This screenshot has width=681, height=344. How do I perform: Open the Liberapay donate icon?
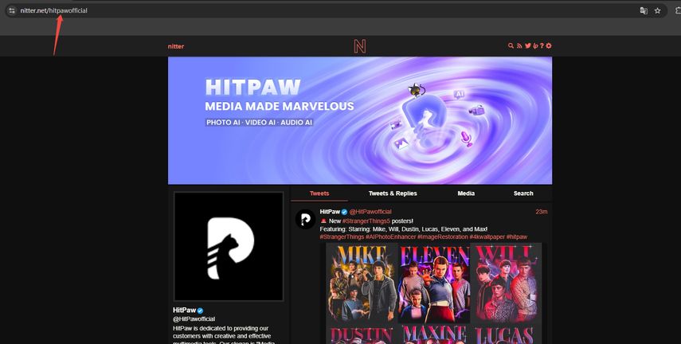pyautogui.click(x=535, y=46)
